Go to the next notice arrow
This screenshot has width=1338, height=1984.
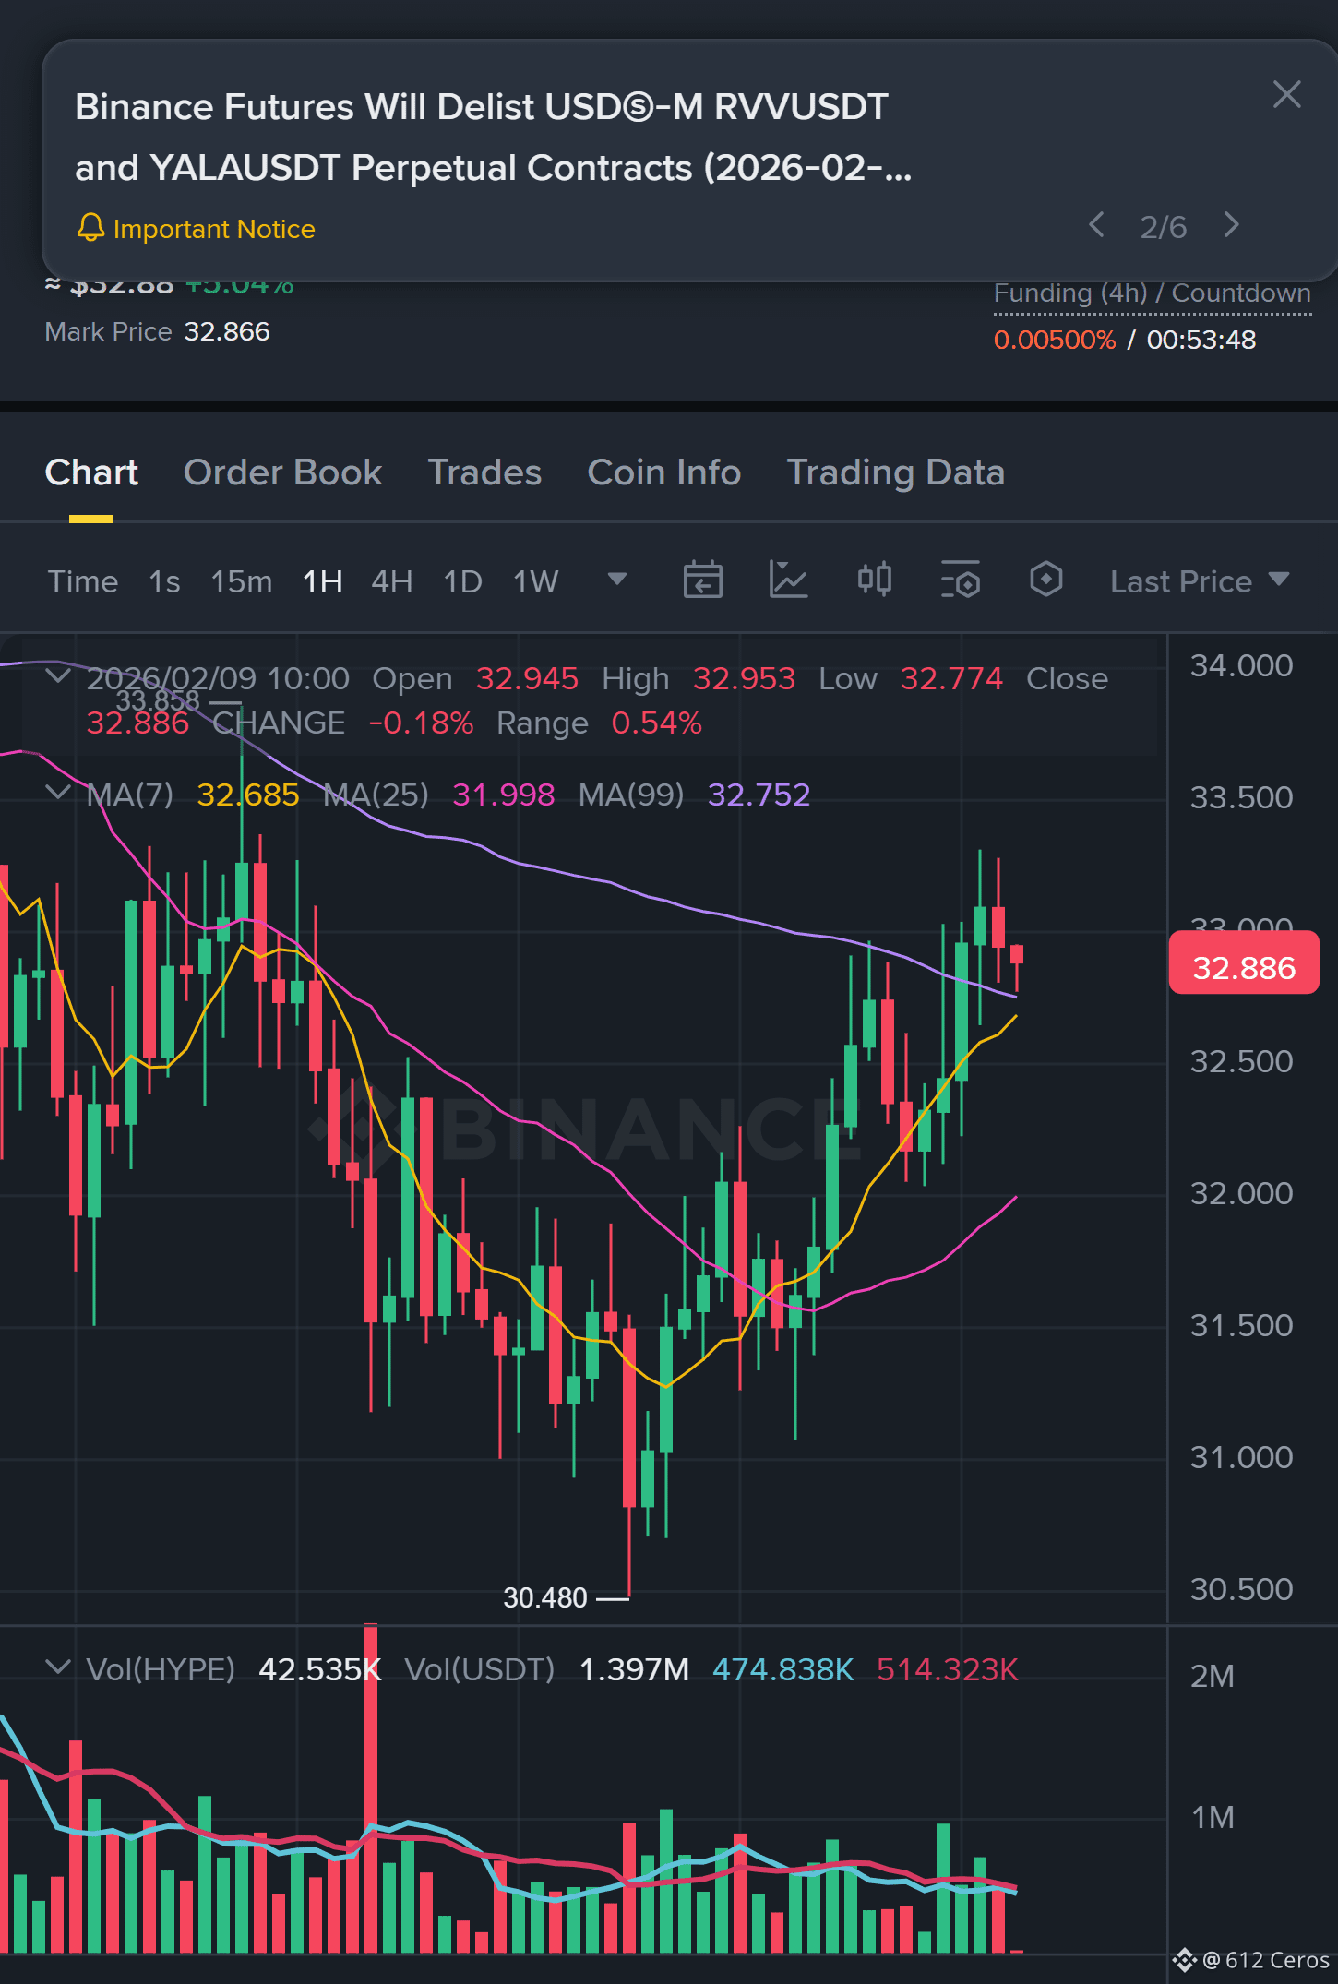click(x=1232, y=225)
